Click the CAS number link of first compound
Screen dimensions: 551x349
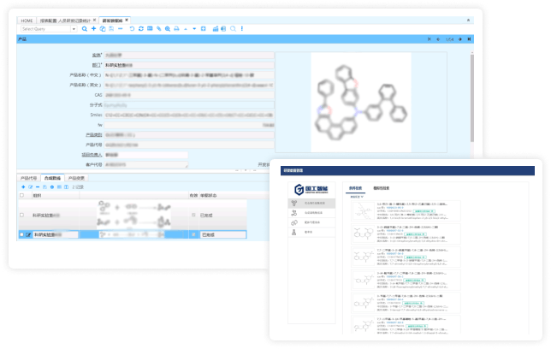tap(395, 209)
